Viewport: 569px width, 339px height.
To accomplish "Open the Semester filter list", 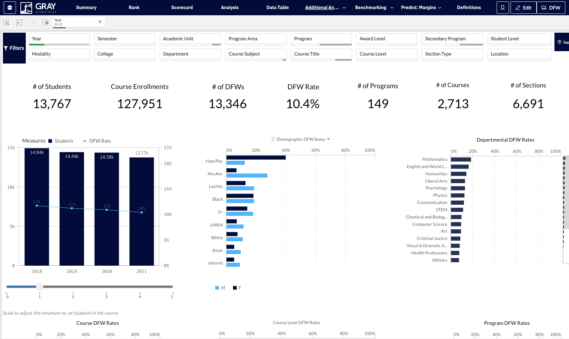I will 125,39.
